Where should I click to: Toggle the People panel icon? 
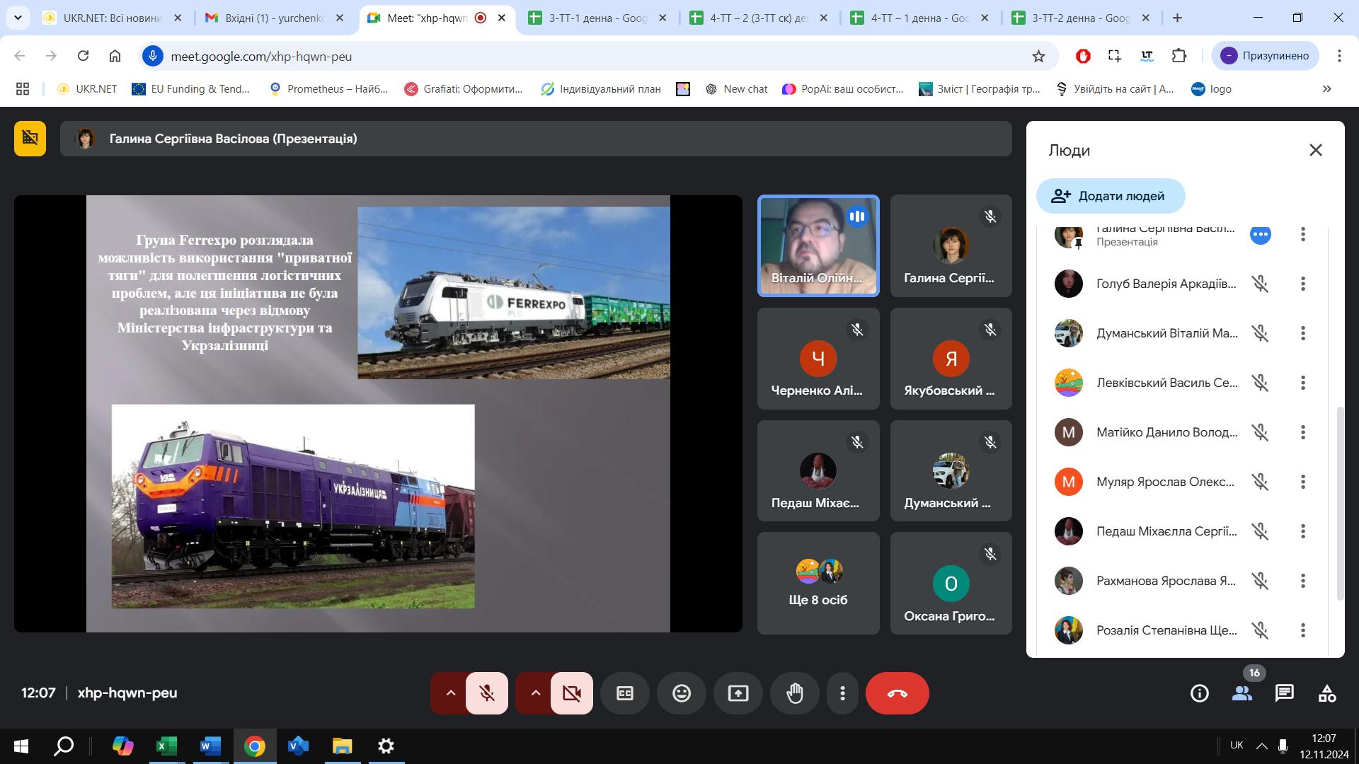(x=1242, y=693)
